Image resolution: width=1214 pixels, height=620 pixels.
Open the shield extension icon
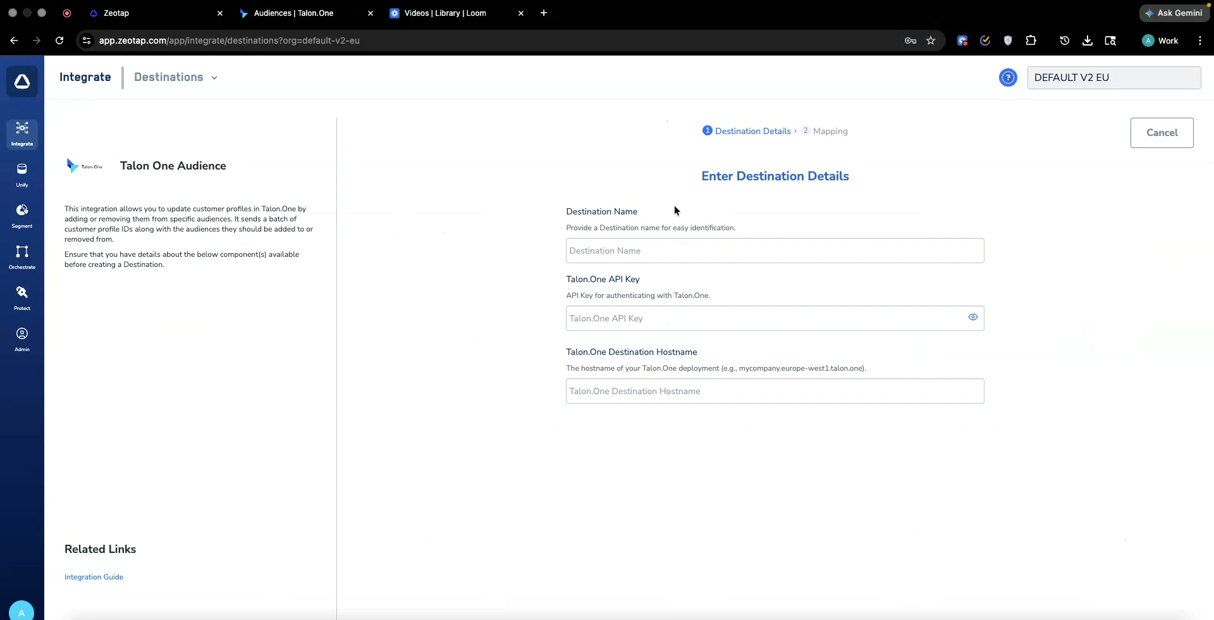click(1008, 40)
